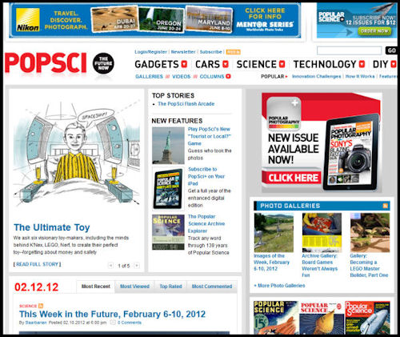Open the Statue of Liberty thumbnail
Image resolution: width=400 pixels, height=337 pixels.
[168, 146]
